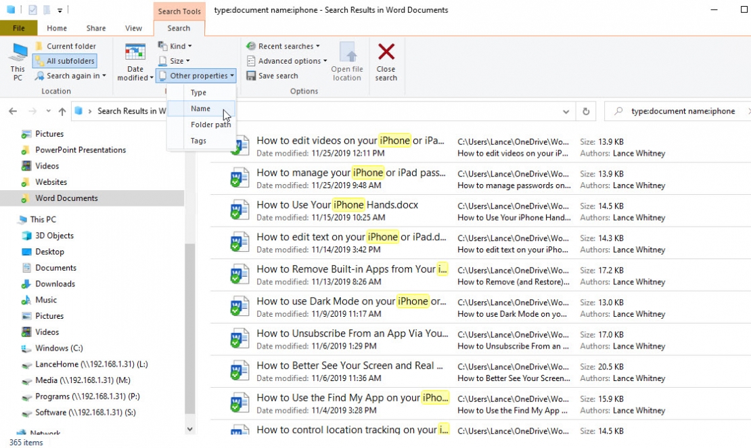
Task: Switch to the View ribbon tab
Action: [x=133, y=28]
